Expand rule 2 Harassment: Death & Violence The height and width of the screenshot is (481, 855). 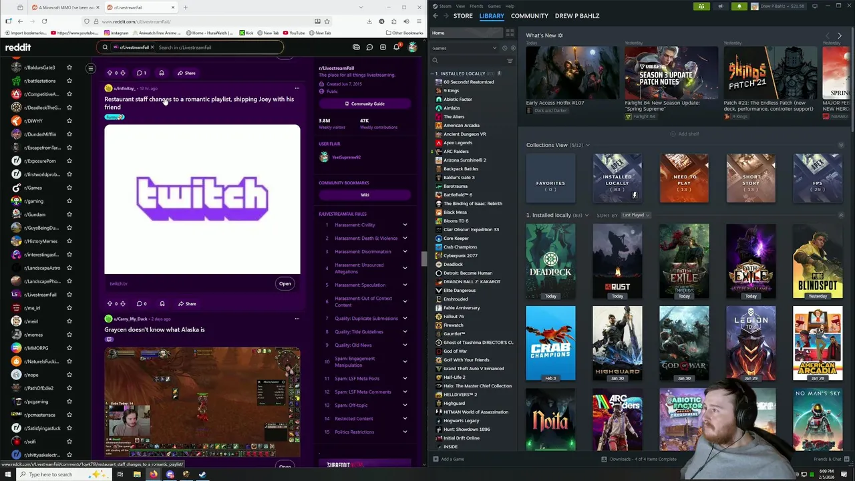click(405, 238)
